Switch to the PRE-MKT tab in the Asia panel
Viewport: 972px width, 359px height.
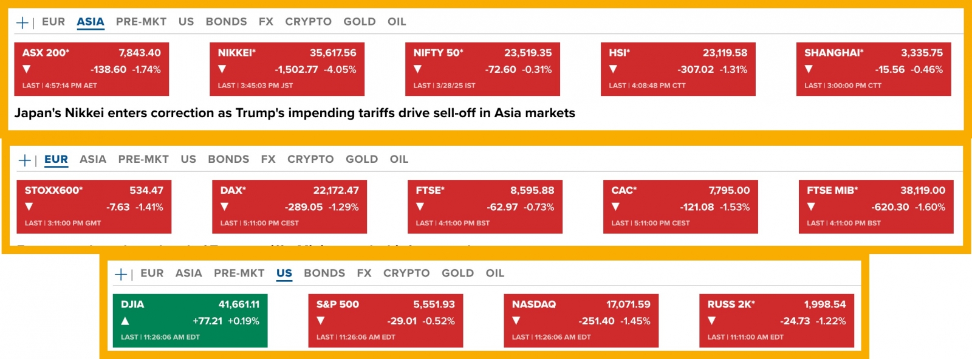[141, 22]
